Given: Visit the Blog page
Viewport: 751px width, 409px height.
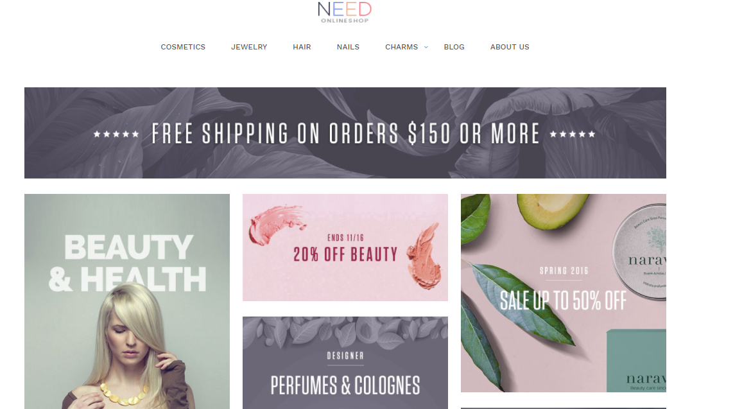Looking at the screenshot, I should tap(454, 47).
